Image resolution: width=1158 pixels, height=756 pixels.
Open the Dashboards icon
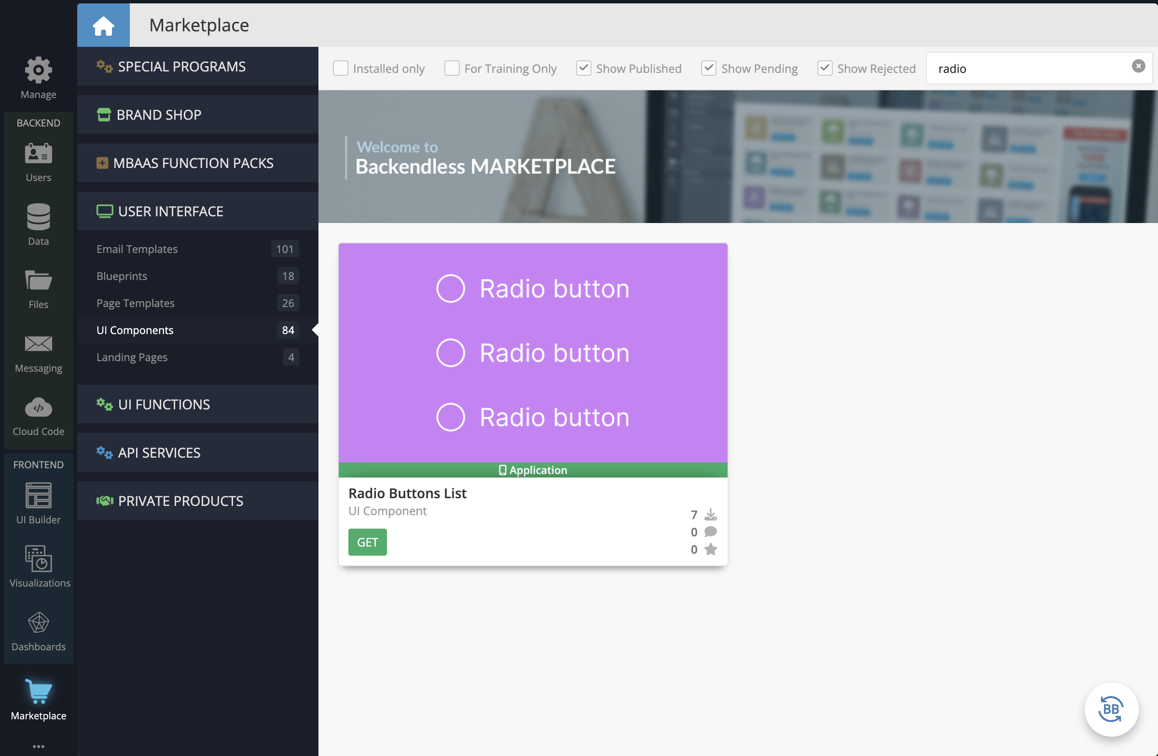(39, 623)
